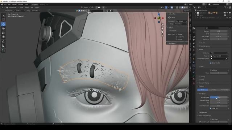The image size is (232, 130).
Task: Select the Measure tool
Action: (3, 46)
